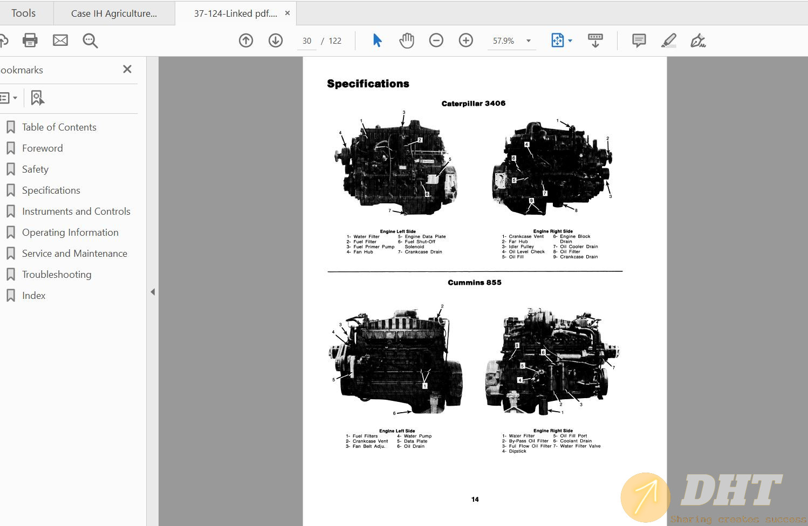This screenshot has height=526, width=808.
Task: Switch to Case IH Agriculture tab
Action: [114, 13]
